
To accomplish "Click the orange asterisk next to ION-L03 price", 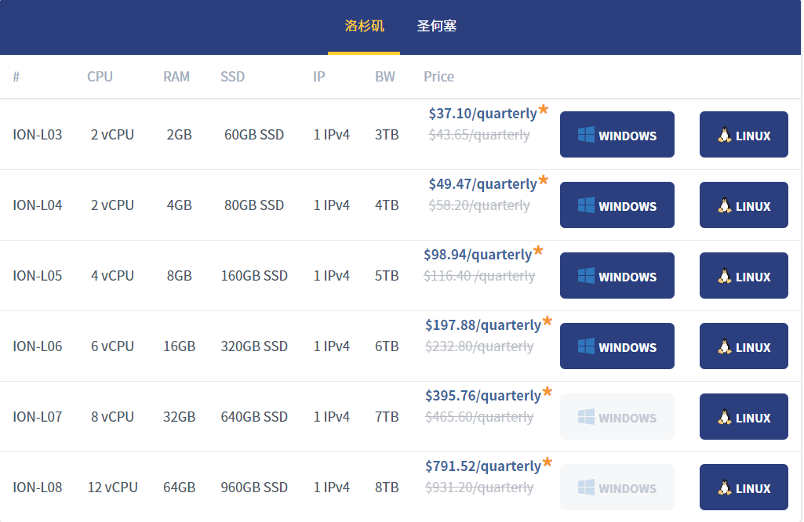I will pyautogui.click(x=544, y=108).
